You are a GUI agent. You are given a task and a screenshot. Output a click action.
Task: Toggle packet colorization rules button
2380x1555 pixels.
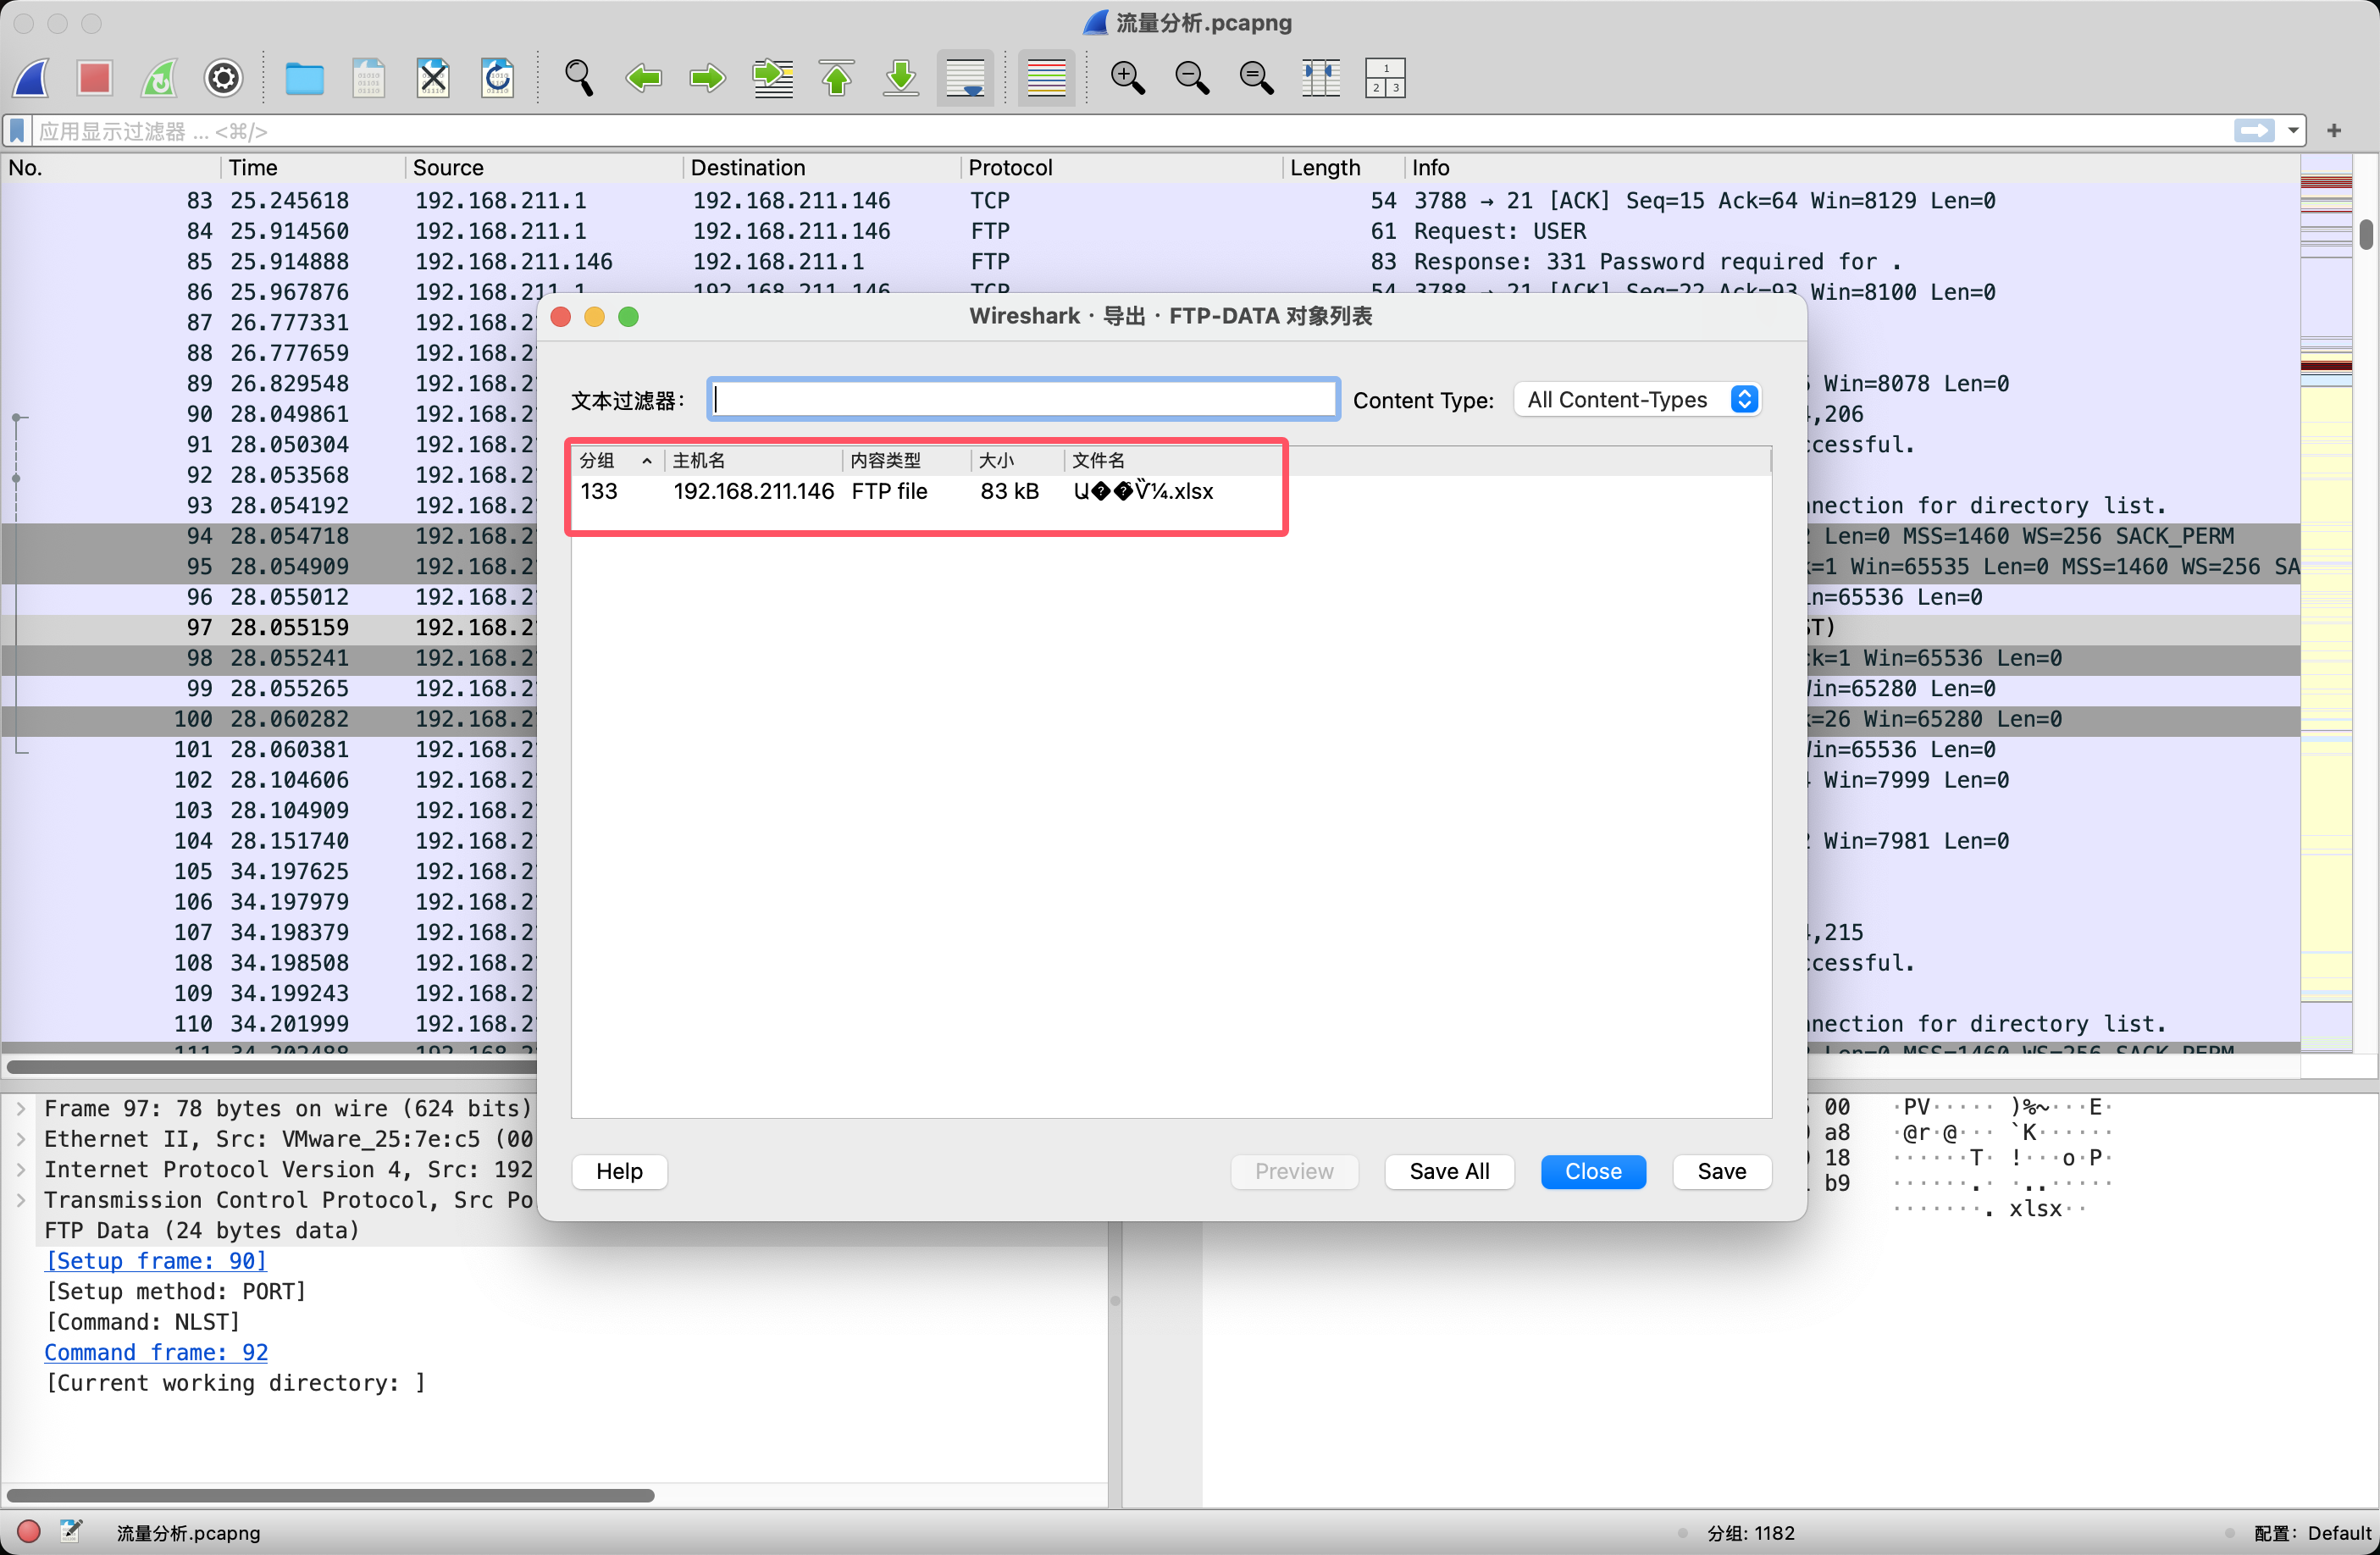click(1046, 78)
